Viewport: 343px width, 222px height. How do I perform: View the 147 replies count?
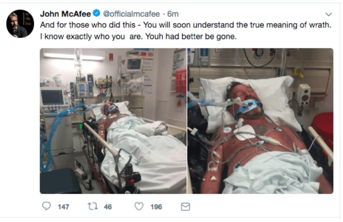tap(63, 207)
